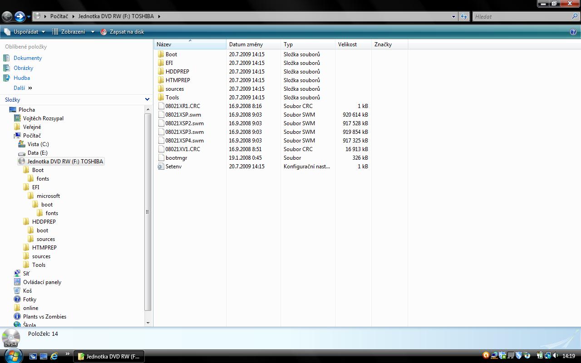Select Počítač in the address breadcrumb
This screenshot has width=581, height=363.
click(x=59, y=16)
